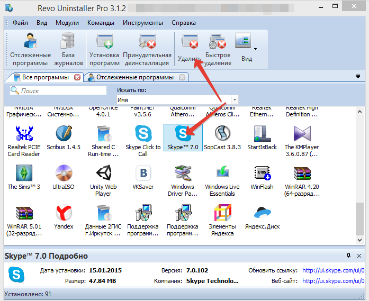369x301 pixels.
Task: Open the Инструменты menu
Action: pyautogui.click(x=143, y=23)
